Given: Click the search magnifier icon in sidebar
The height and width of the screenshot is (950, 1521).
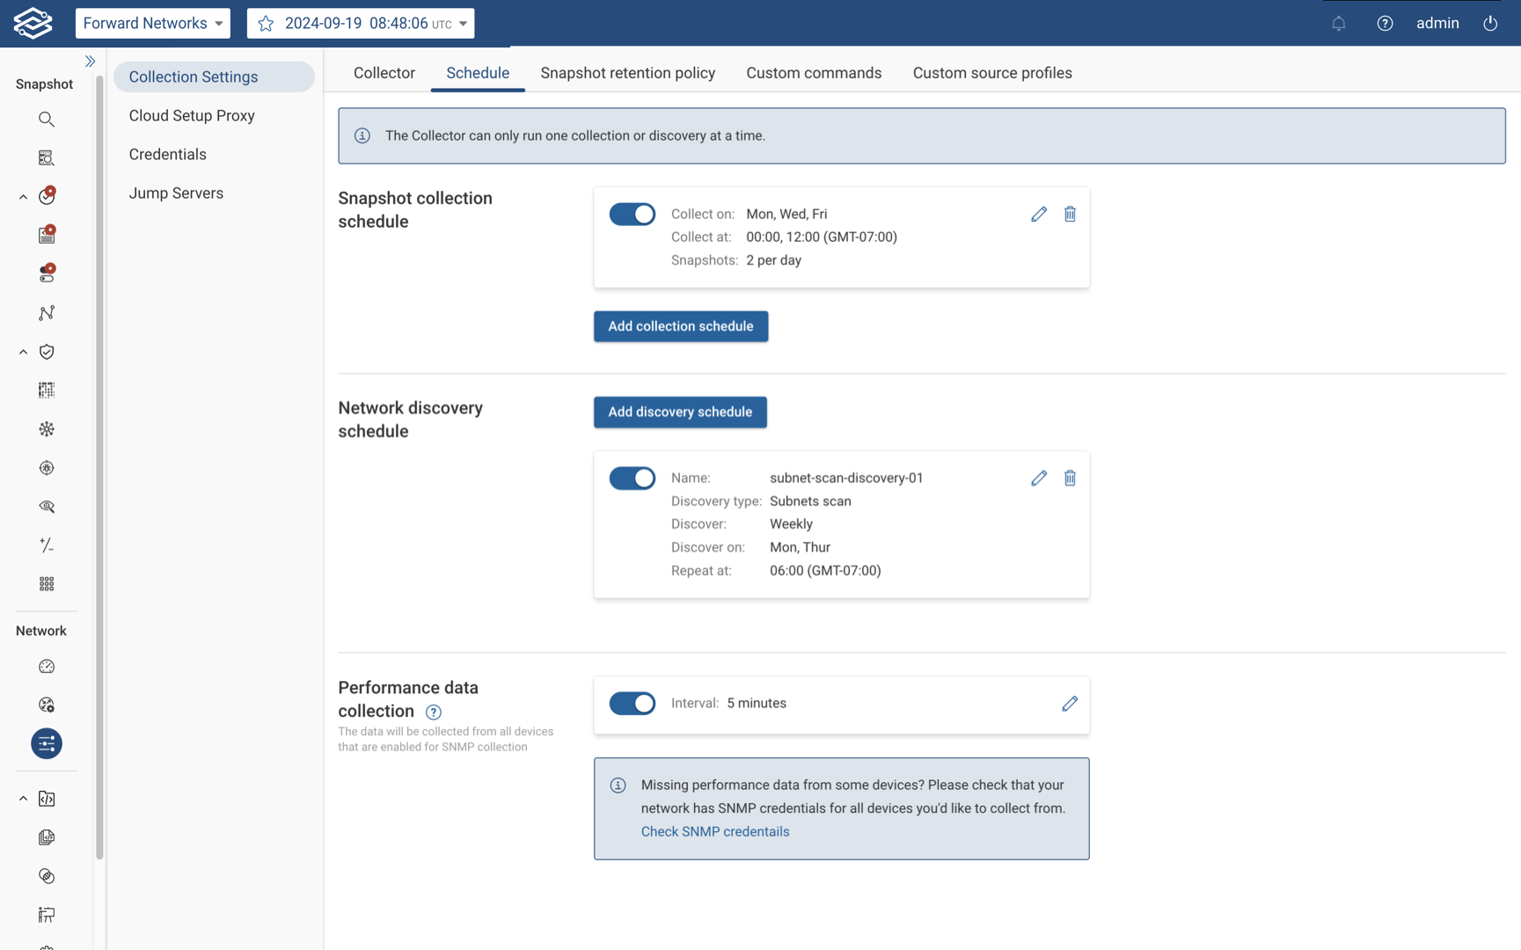Looking at the screenshot, I should [47, 120].
